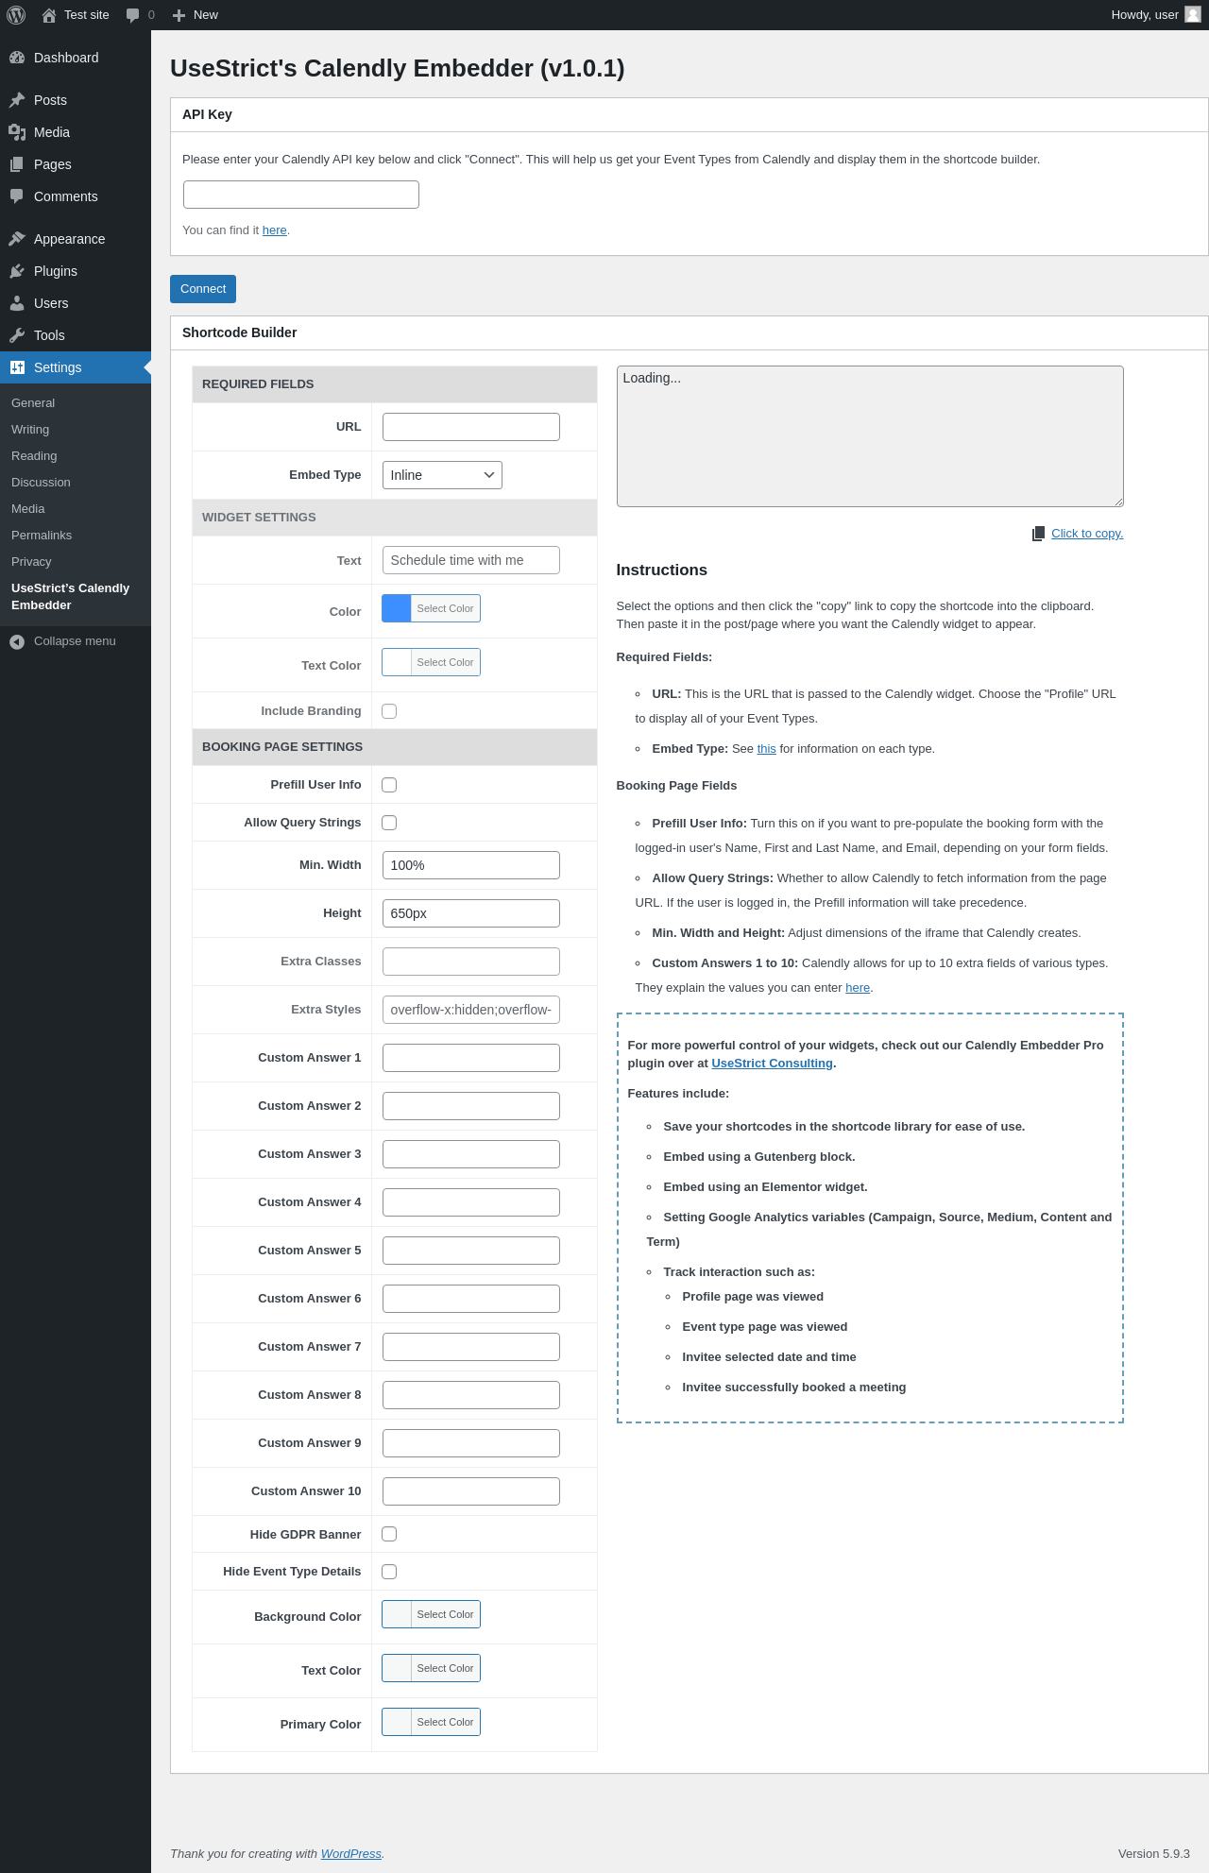This screenshot has height=1873, width=1209.
Task: Click the Custom Answer 10 input
Action: 471,1491
